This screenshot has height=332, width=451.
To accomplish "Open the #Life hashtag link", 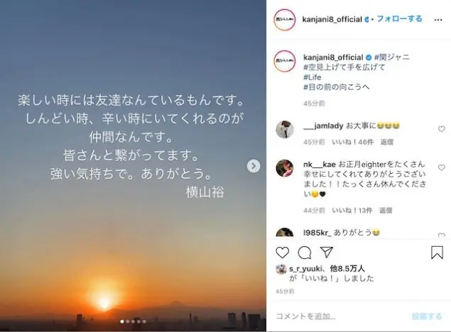I will 312,77.
